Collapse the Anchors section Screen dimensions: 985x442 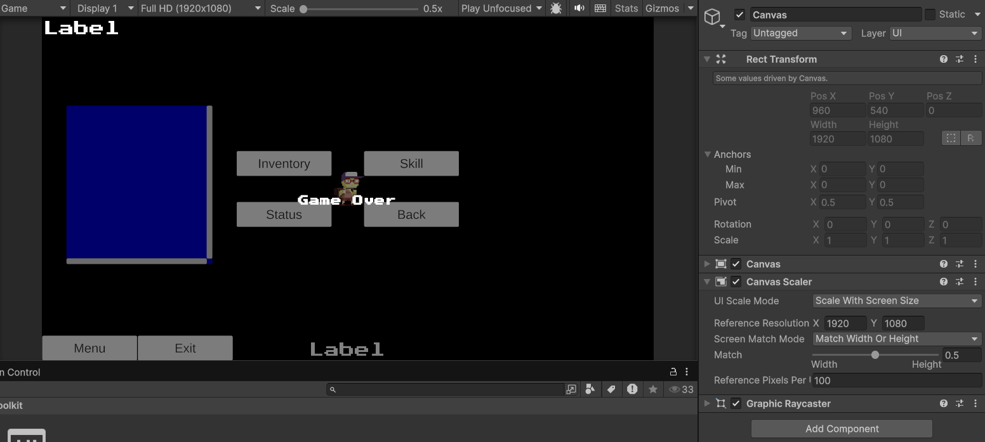coord(707,154)
